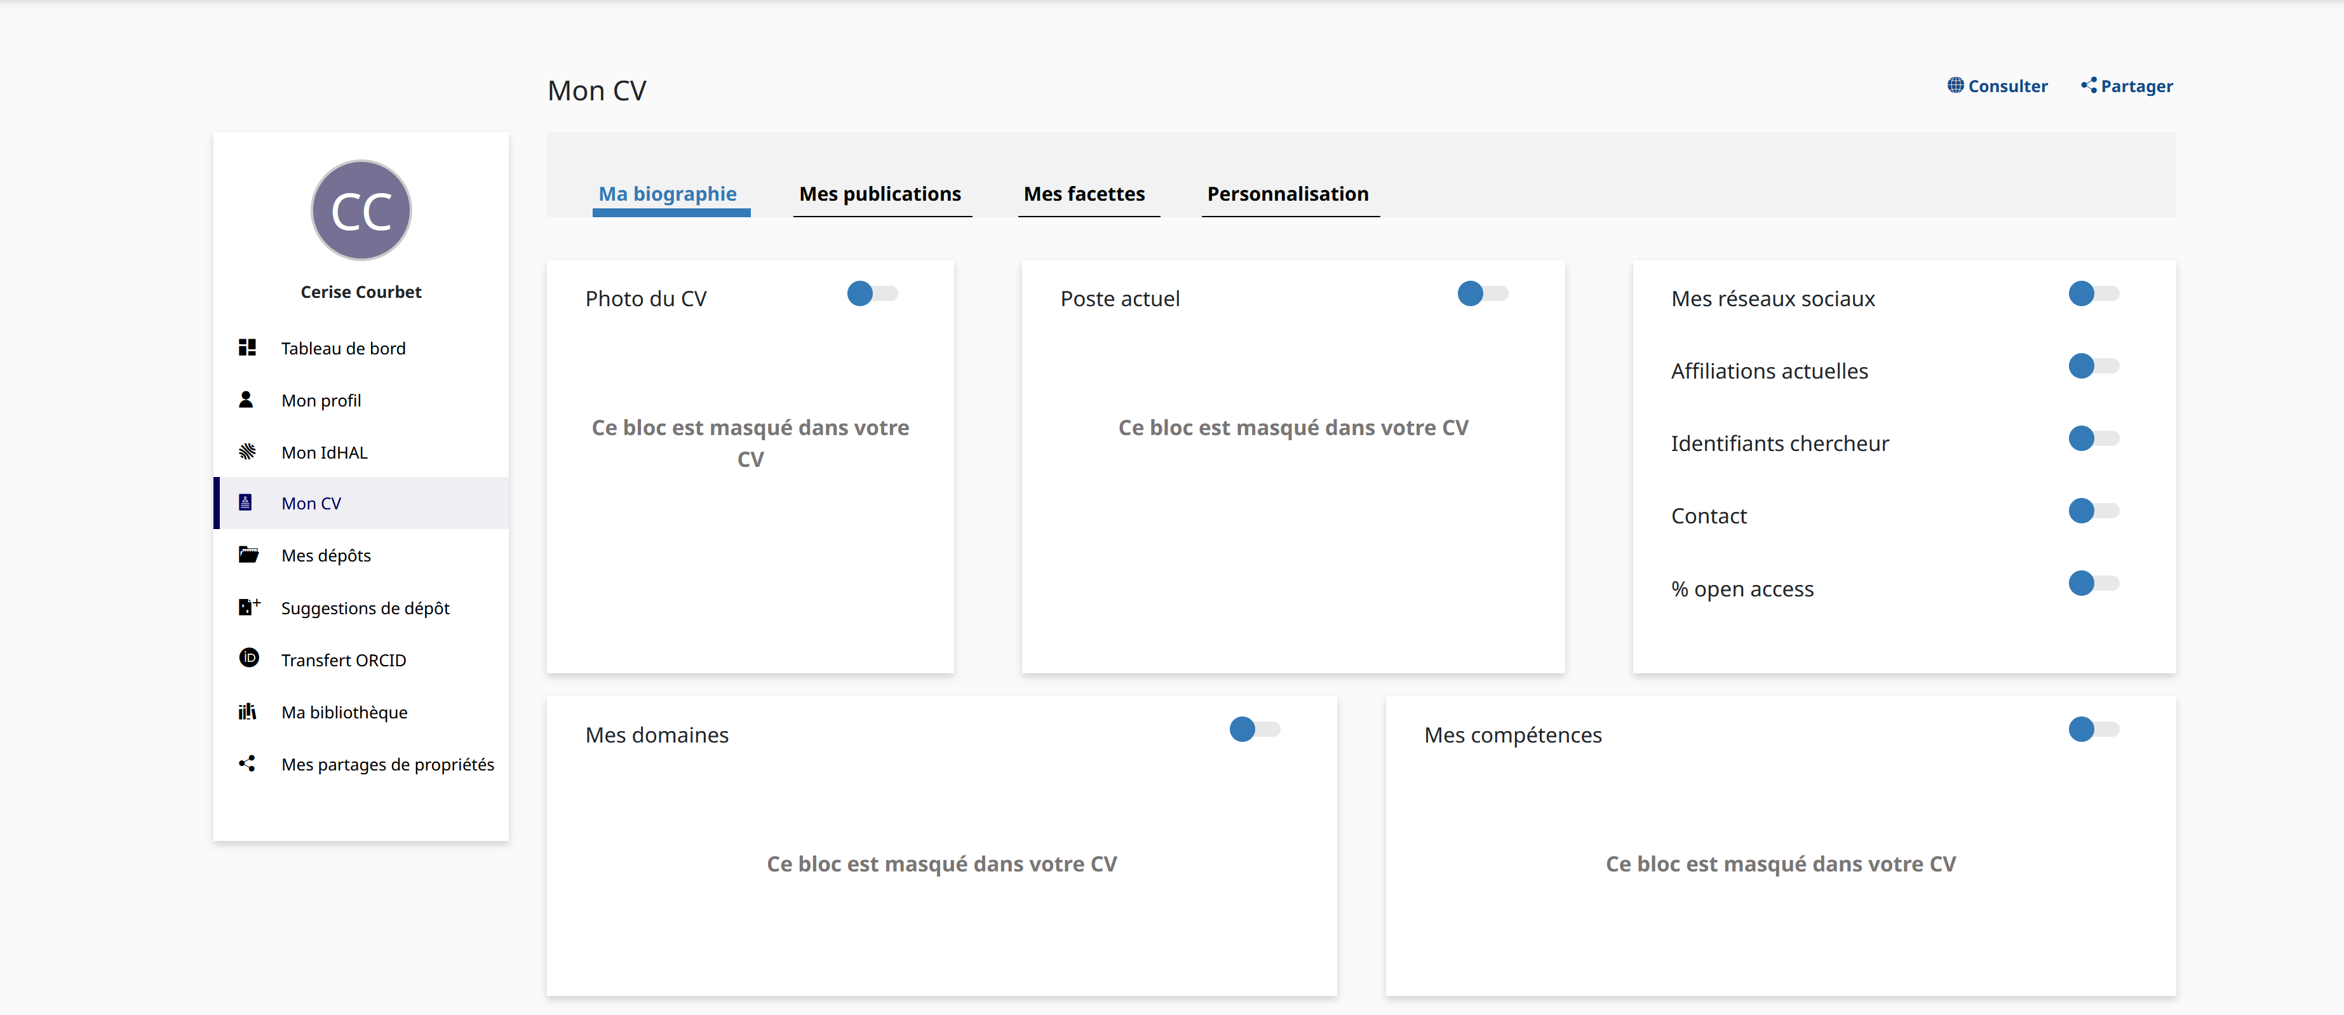This screenshot has height=1015, width=2344.
Task: Toggle the Poste actuel switch
Action: click(1482, 293)
